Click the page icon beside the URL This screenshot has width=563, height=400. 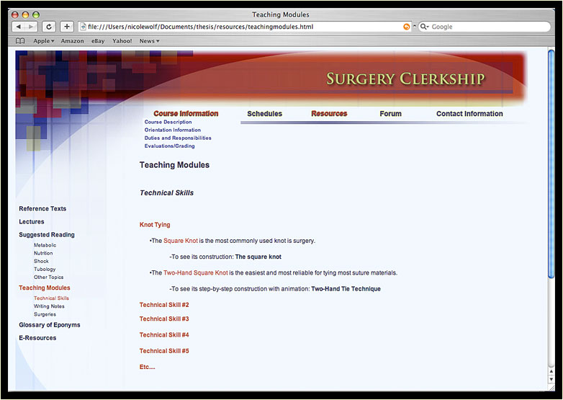83,27
